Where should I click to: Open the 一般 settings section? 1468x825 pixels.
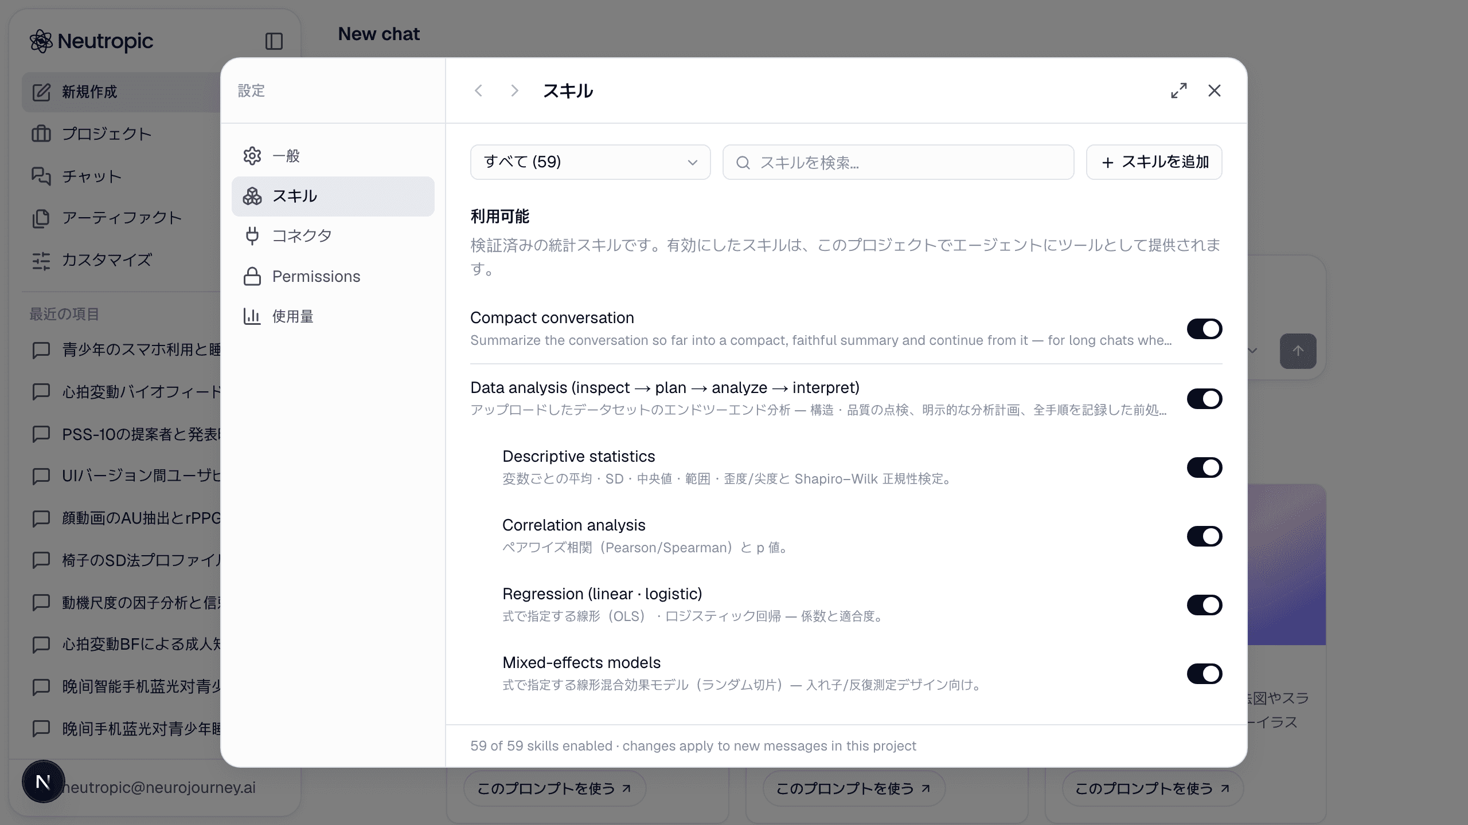point(333,156)
